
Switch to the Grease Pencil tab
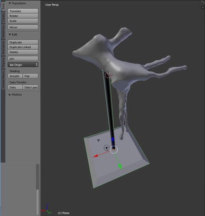pyautogui.click(x=3, y=81)
